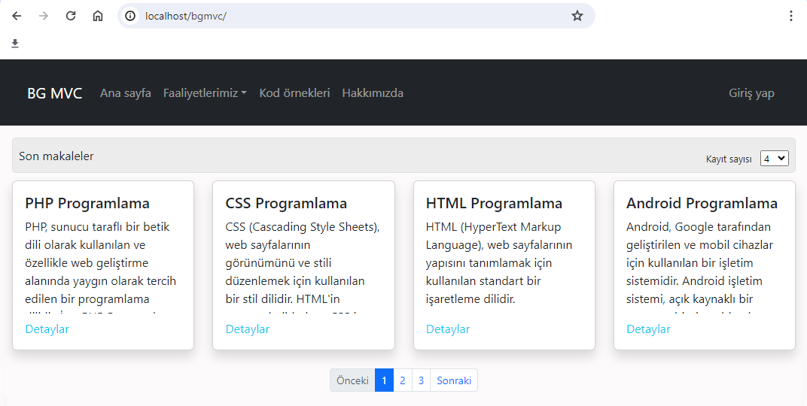Open Detaylar for Android Programlama
This screenshot has width=807, height=406.
click(x=648, y=329)
